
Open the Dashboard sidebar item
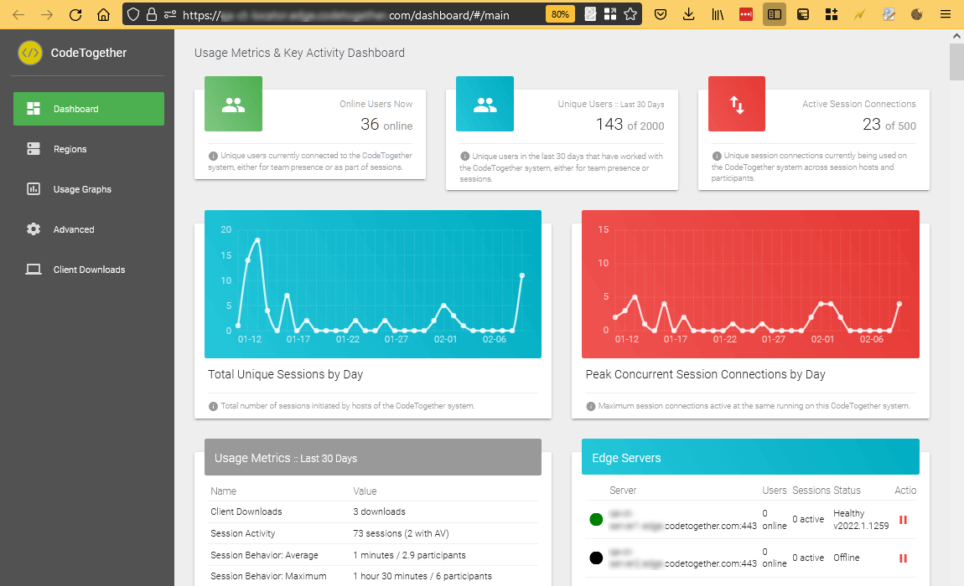[89, 109]
